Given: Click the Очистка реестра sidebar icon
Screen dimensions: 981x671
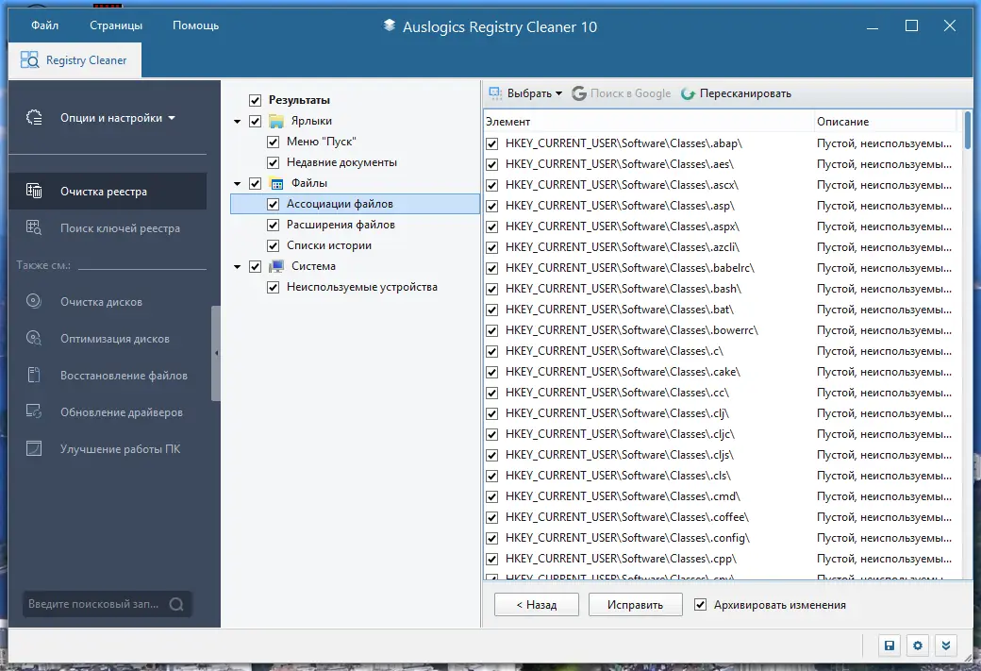Looking at the screenshot, I should 34,191.
